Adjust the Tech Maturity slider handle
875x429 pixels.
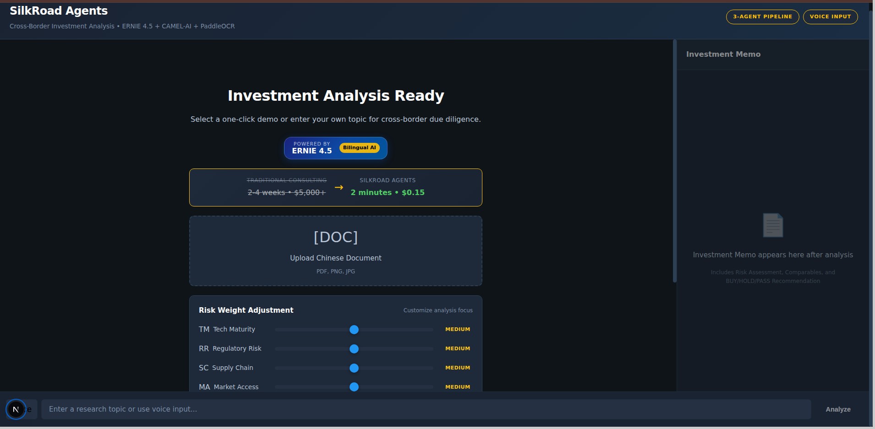tap(354, 330)
